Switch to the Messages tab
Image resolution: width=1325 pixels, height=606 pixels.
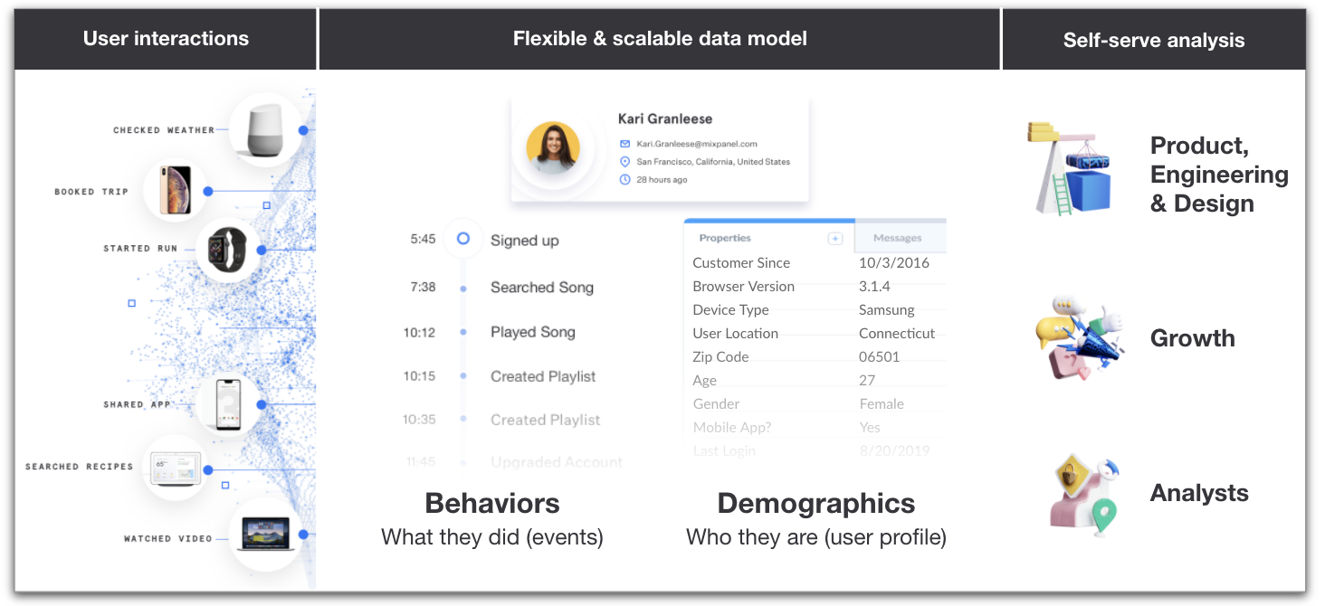(899, 236)
